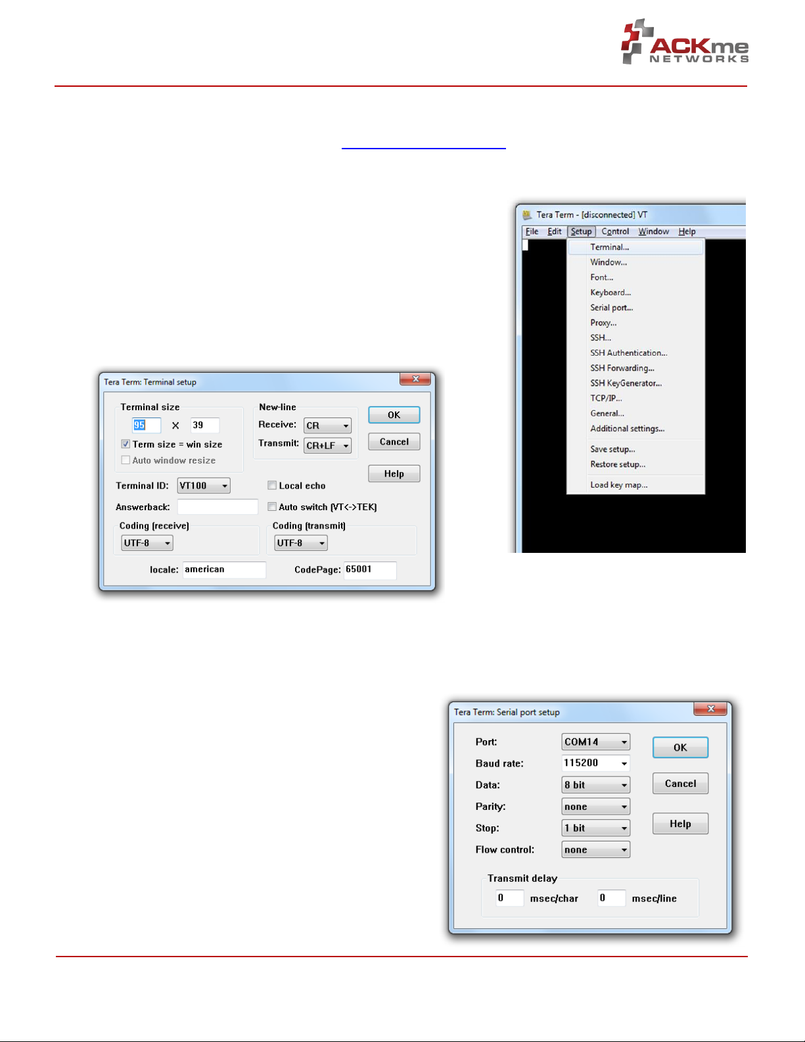Click the locale field showing american

pyautogui.click(x=224, y=569)
